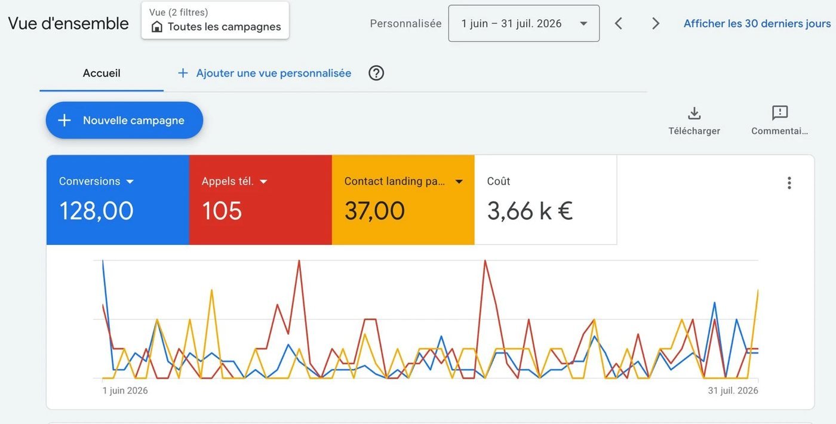Click the Vue d'ensemble page title
The height and width of the screenshot is (424, 836).
click(x=68, y=23)
